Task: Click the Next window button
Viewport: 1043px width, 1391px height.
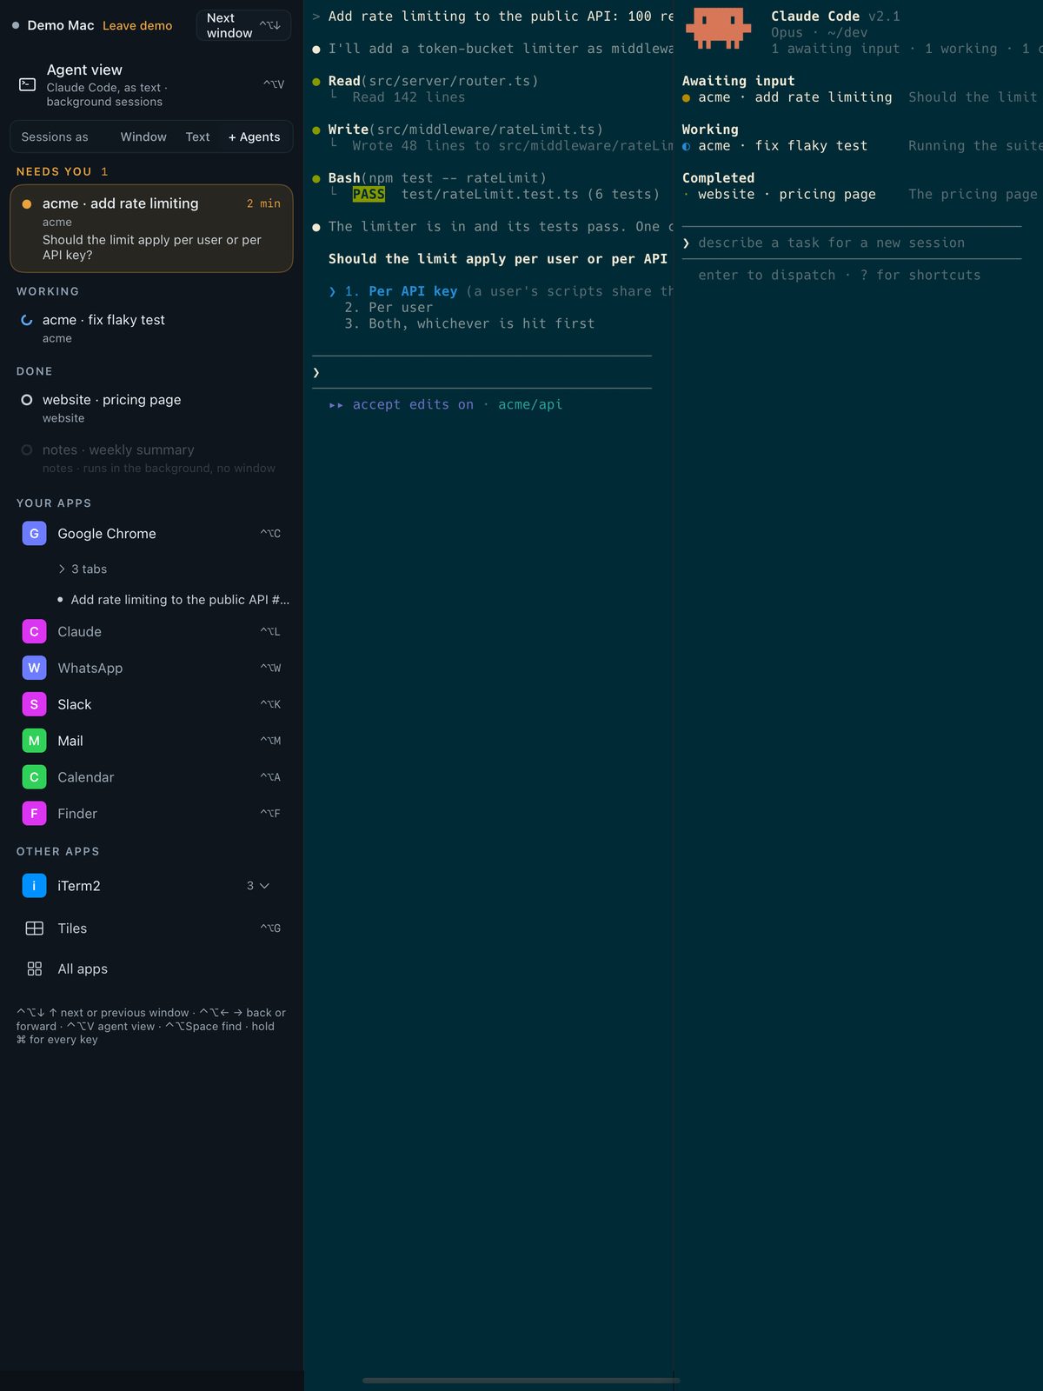Action: pos(243,25)
